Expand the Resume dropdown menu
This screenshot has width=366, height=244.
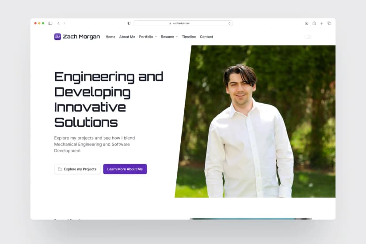tap(169, 37)
